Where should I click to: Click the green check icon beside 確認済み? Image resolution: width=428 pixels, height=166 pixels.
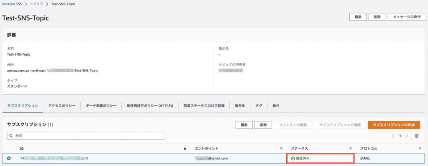(293, 158)
